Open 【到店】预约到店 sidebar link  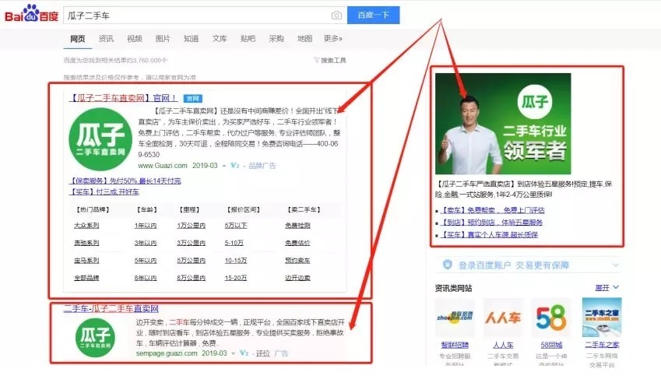(491, 222)
